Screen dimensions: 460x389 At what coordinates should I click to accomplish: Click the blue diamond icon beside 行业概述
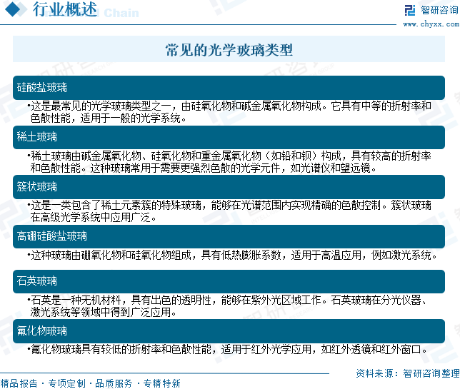[x=12, y=9]
